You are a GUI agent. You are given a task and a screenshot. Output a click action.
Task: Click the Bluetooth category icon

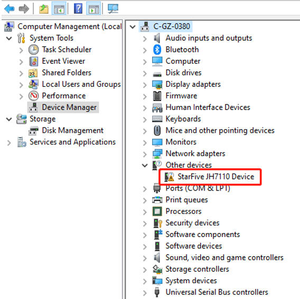pos(157,50)
